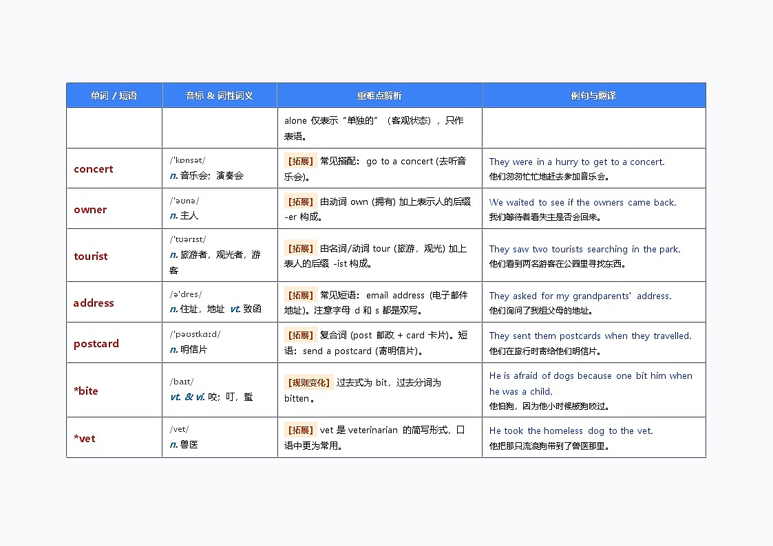773x546 pixels.
Task: Click the definition vt. & vi. 咬; 叮, 蜇
Action: tap(211, 397)
